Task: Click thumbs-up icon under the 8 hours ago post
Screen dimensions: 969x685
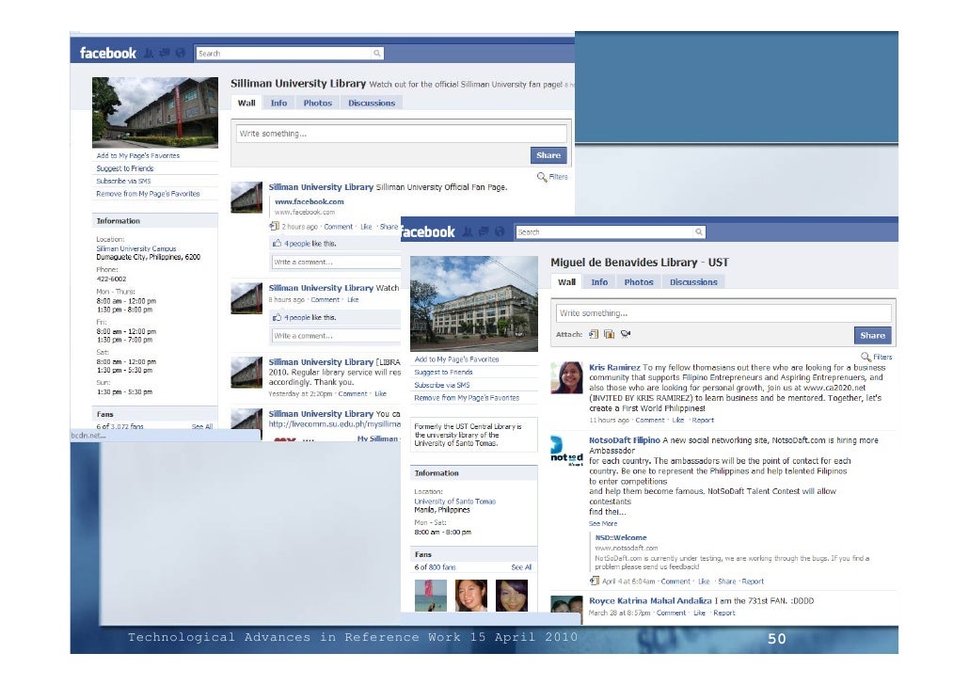Action: point(277,317)
